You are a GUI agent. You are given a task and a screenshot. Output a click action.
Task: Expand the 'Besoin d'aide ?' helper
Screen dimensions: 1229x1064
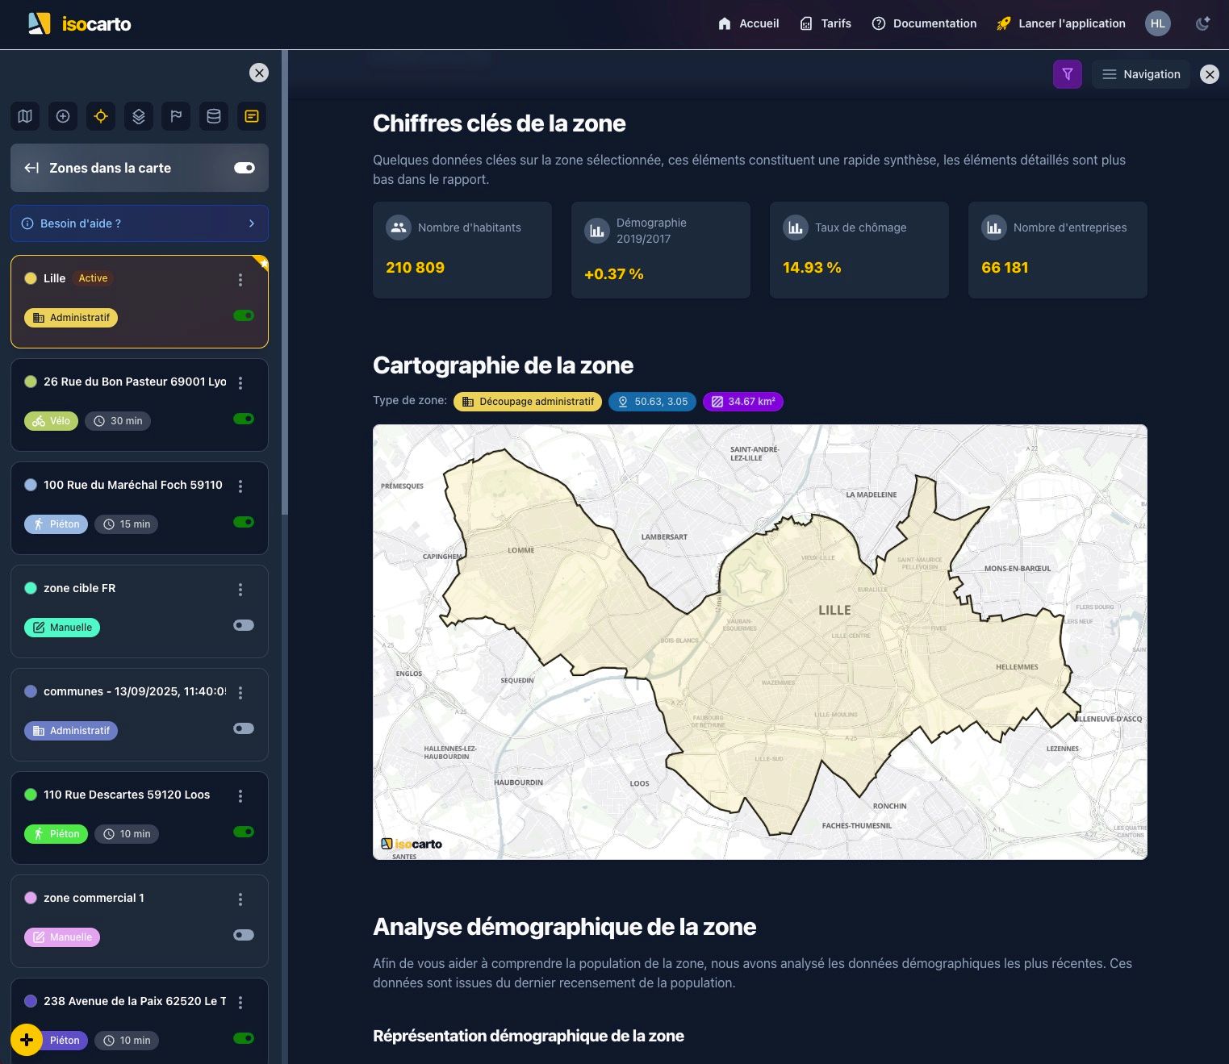coord(139,223)
